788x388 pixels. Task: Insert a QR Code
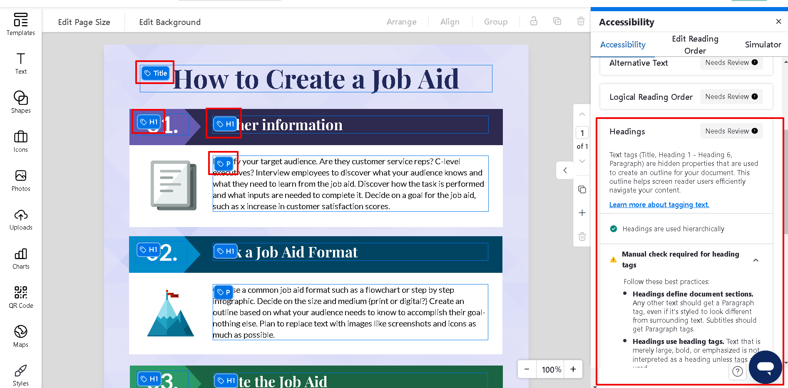click(x=21, y=296)
